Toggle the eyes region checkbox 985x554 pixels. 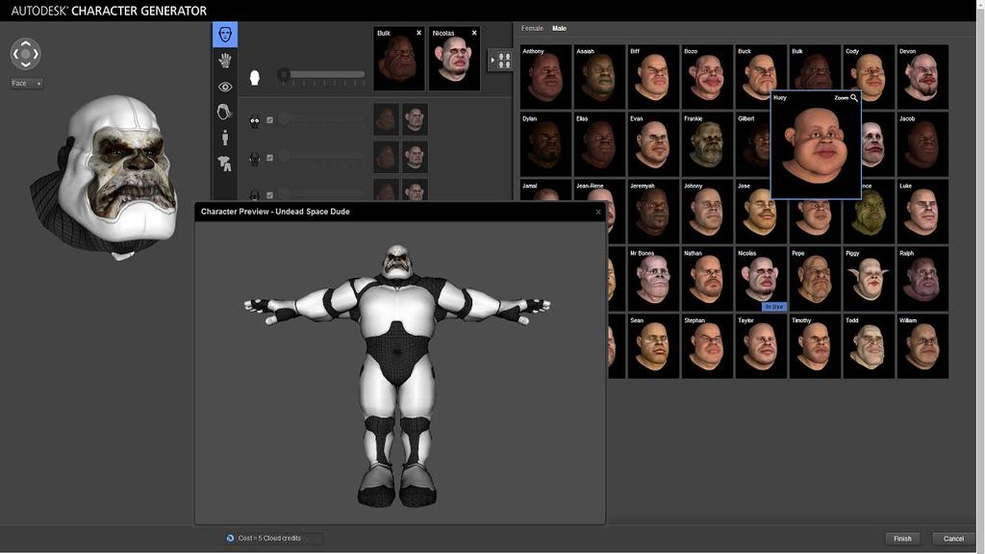point(270,120)
